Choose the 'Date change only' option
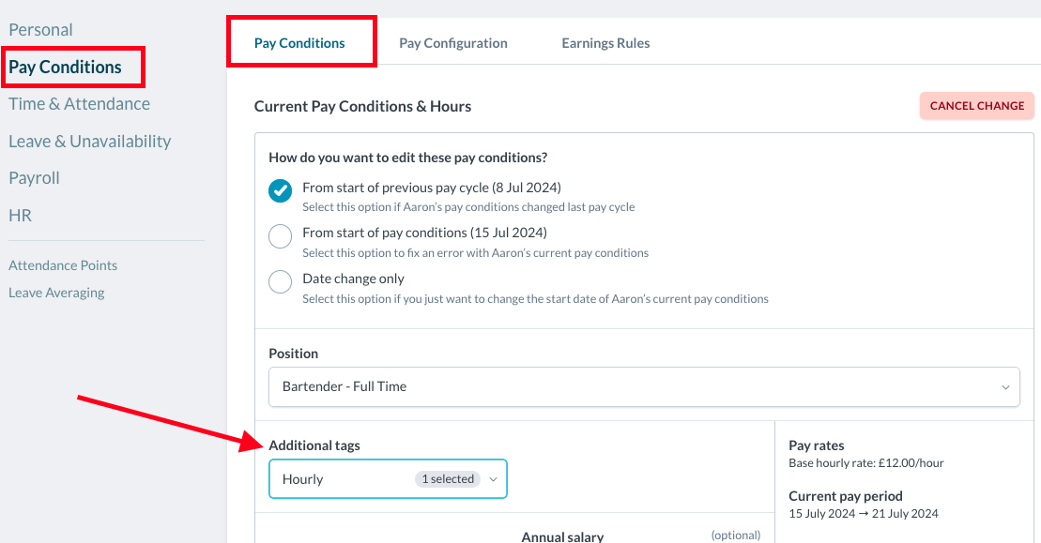The width and height of the screenshot is (1041, 543). (281, 281)
